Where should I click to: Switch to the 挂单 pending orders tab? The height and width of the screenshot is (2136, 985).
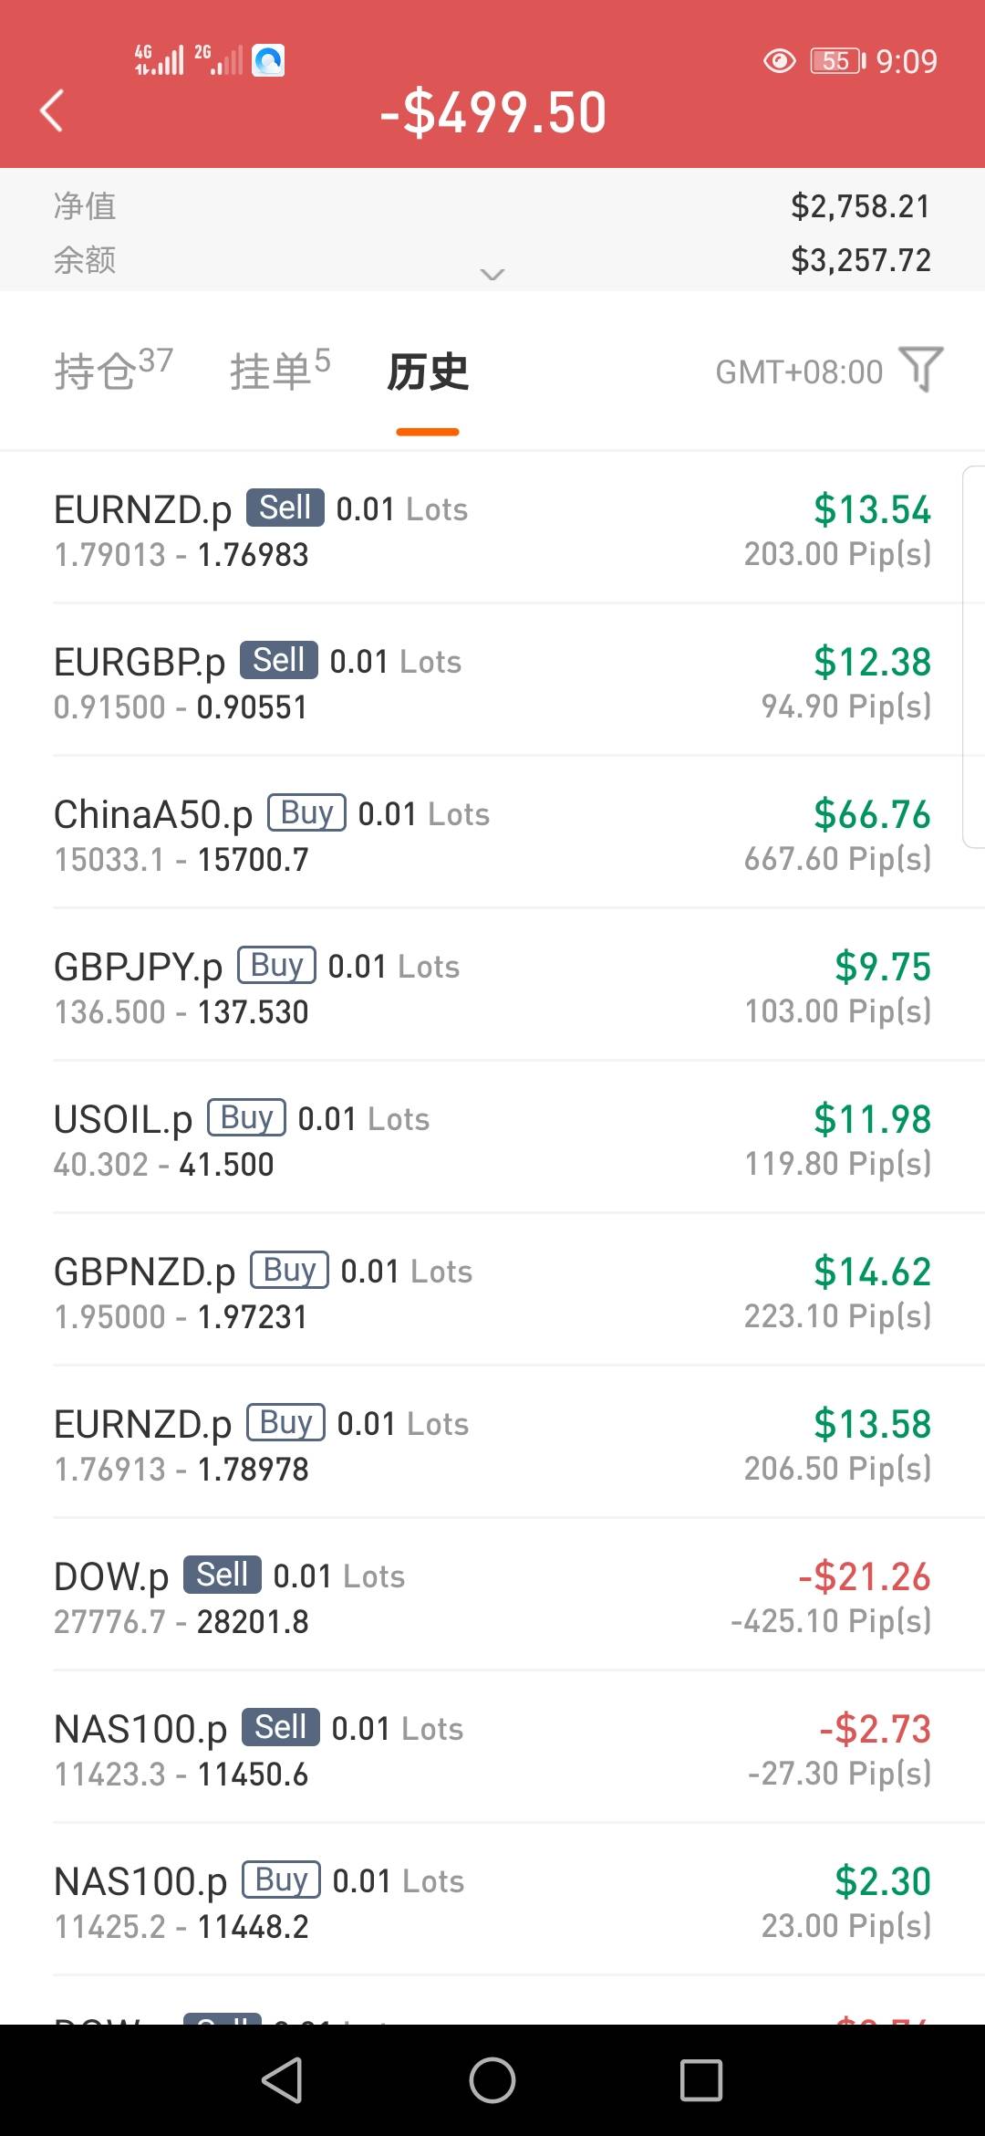pyautogui.click(x=279, y=371)
